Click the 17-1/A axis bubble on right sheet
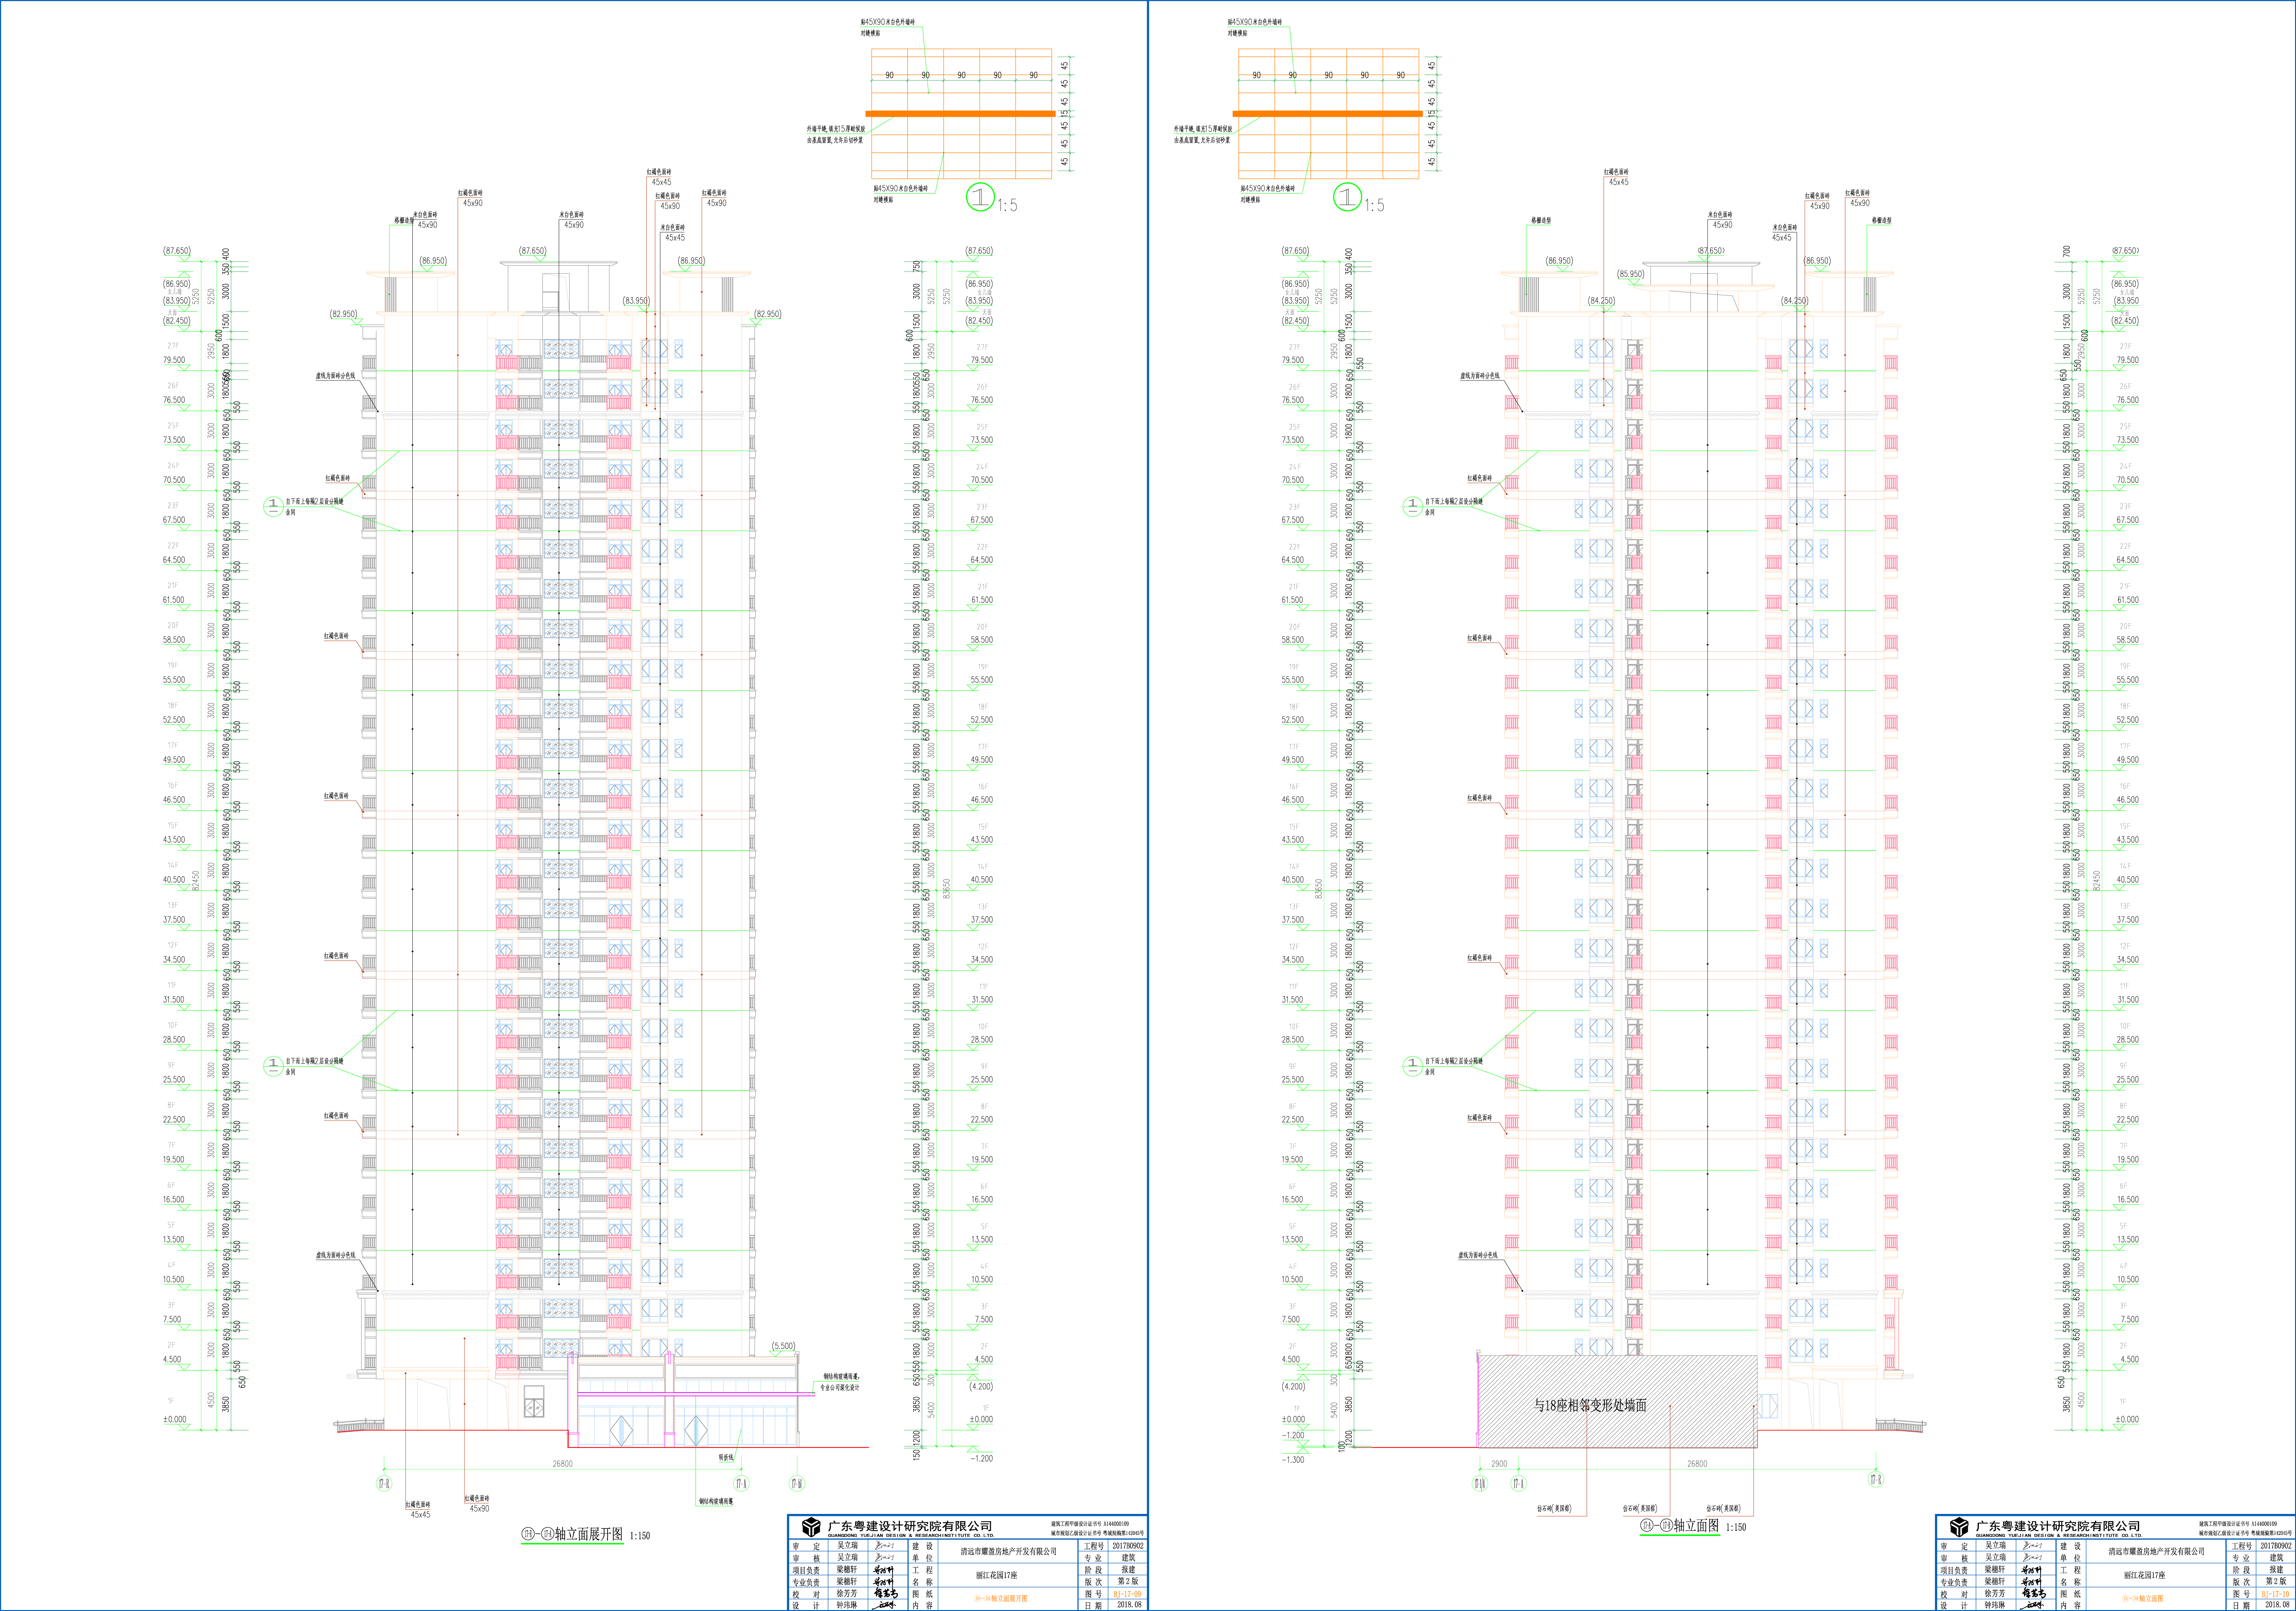This screenshot has height=1611, width=2296. tap(1480, 1484)
